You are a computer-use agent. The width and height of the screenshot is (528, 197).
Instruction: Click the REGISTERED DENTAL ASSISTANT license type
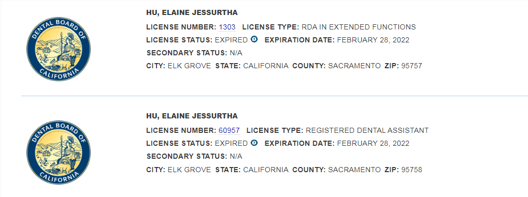[367, 130]
